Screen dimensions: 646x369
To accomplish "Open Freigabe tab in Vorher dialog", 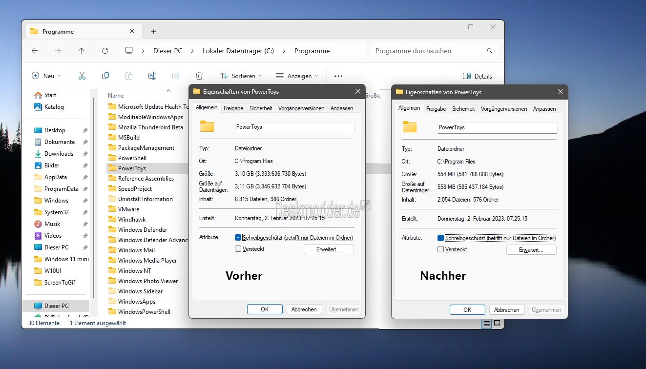I will (233, 108).
